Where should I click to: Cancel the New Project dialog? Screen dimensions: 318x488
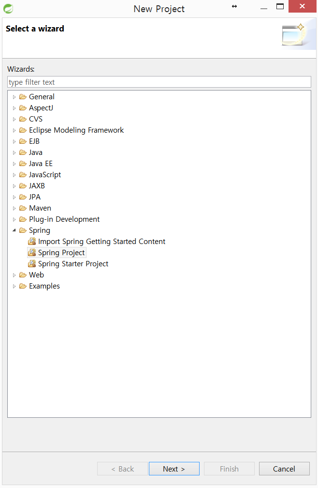coord(284,469)
